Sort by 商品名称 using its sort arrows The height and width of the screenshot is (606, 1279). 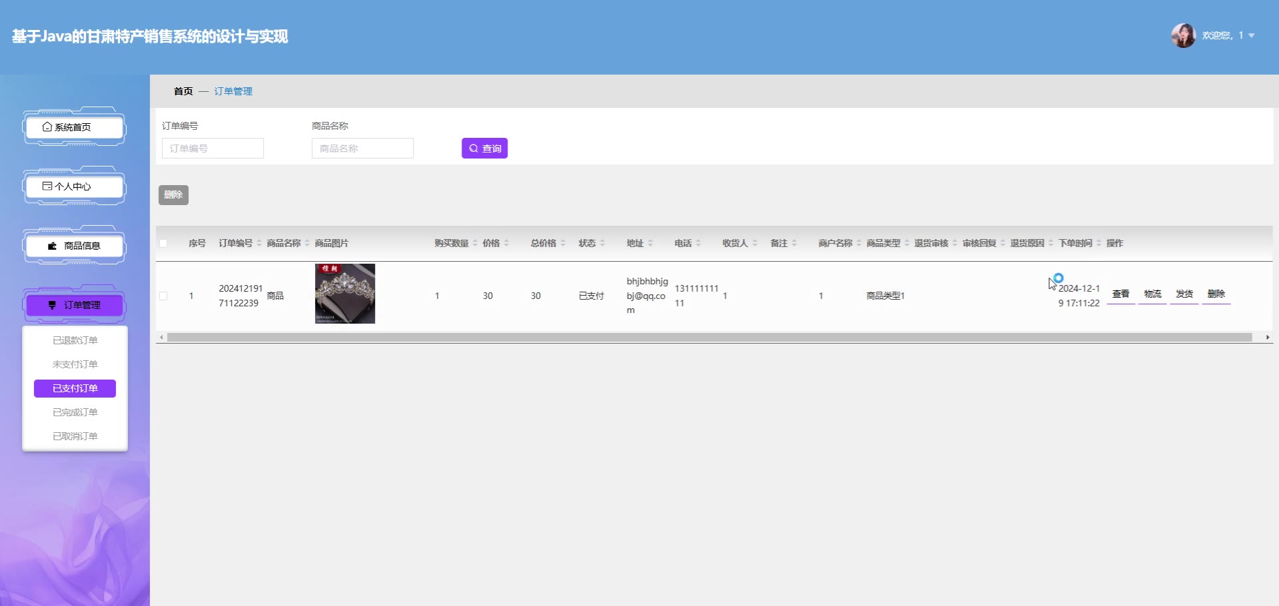tap(307, 243)
